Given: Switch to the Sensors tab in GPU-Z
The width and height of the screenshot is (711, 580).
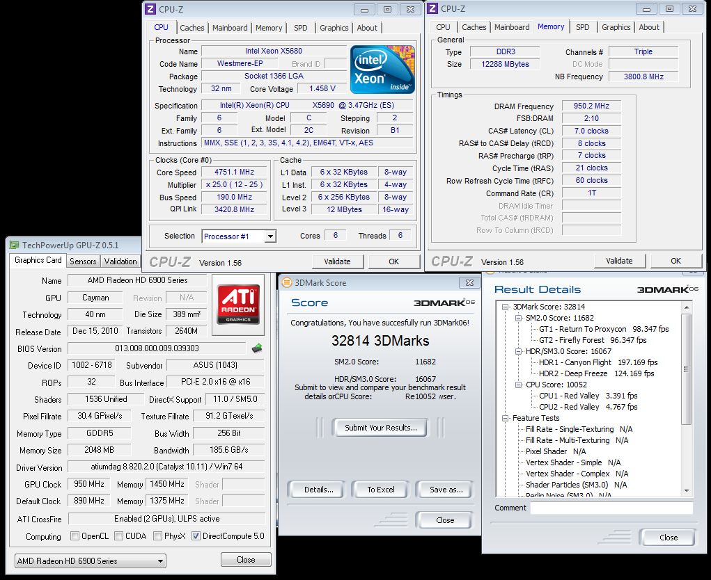Looking at the screenshot, I should 83,261.
